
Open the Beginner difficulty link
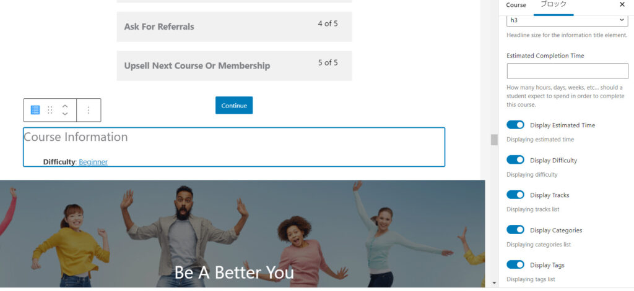[x=93, y=162]
